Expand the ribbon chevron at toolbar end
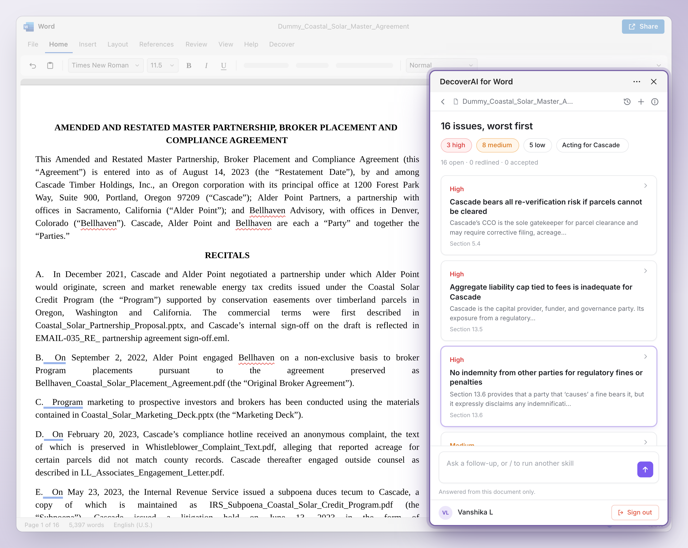 click(659, 65)
